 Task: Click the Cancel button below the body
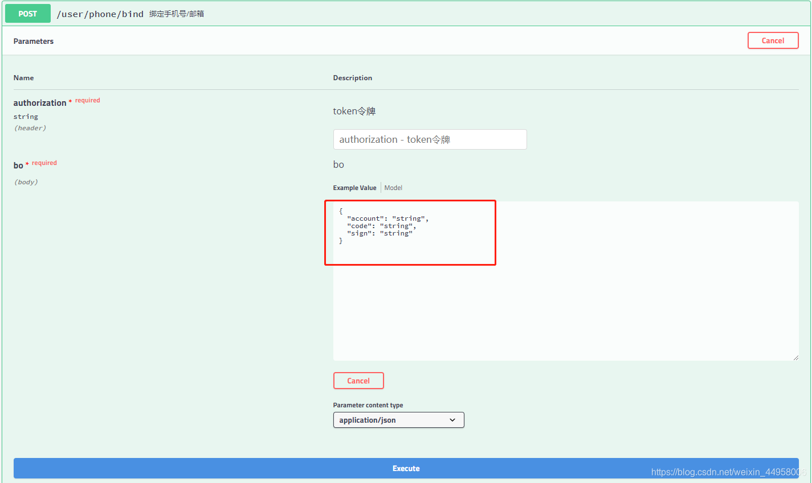(x=358, y=381)
